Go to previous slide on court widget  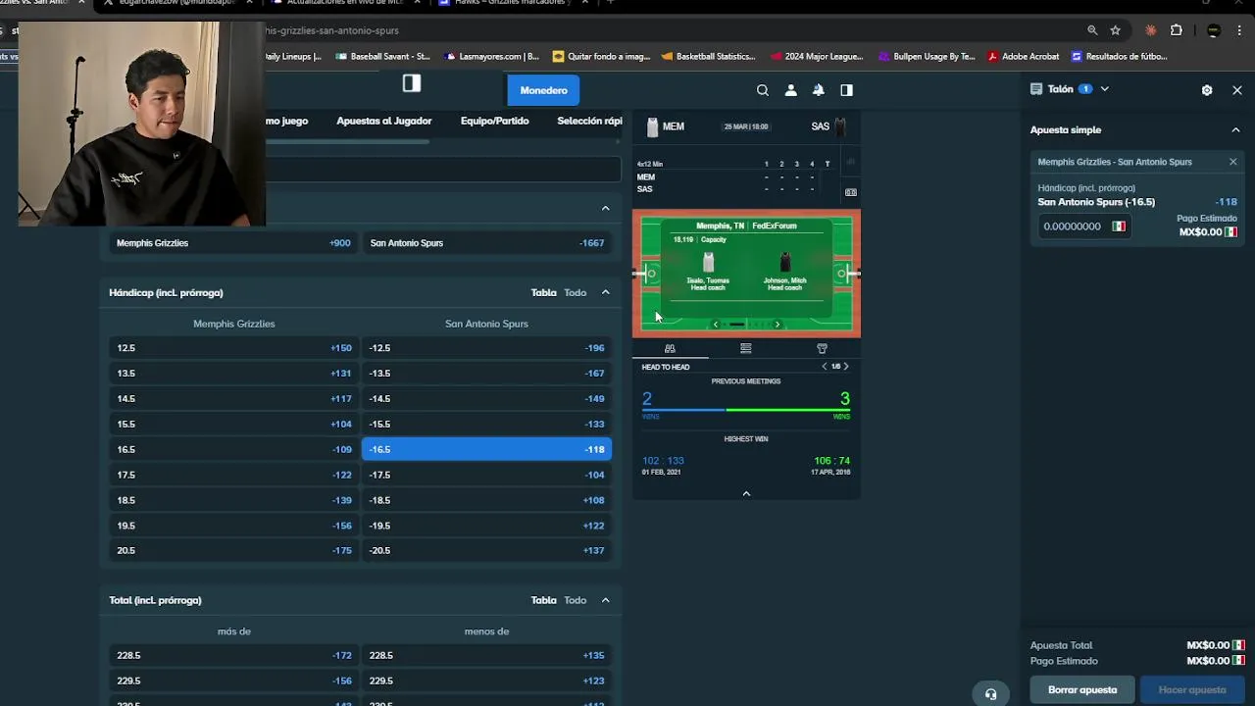point(716,325)
